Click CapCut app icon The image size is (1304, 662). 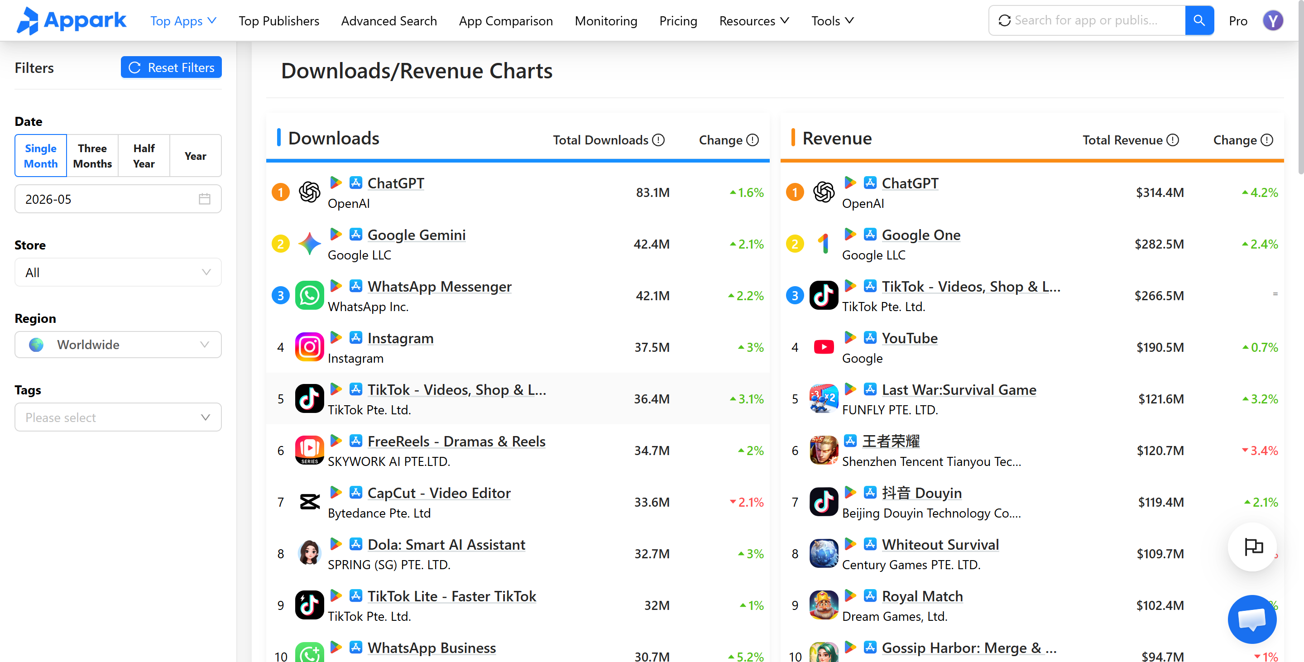[x=309, y=502]
